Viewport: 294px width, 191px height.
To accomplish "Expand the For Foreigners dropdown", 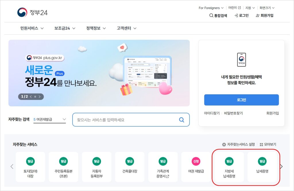I will pyautogui.click(x=211, y=8).
